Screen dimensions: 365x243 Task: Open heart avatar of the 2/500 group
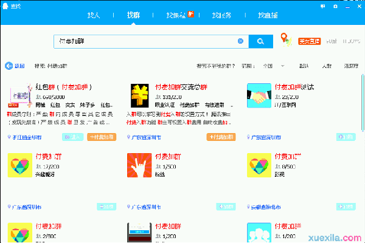20,233
